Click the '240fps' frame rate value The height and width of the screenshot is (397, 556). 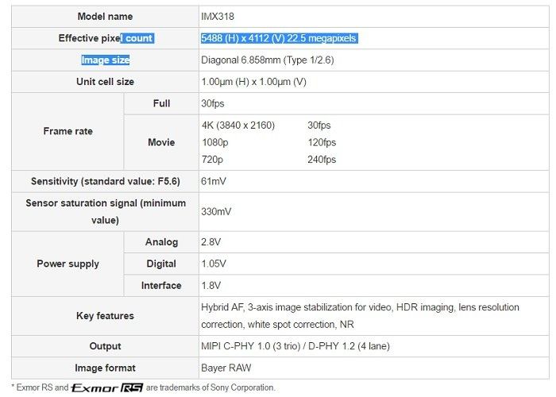(322, 159)
